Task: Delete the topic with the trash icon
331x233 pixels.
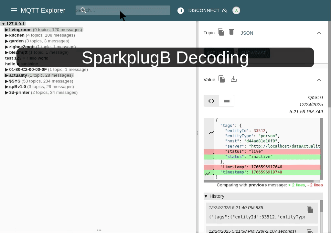Action: coord(231,32)
